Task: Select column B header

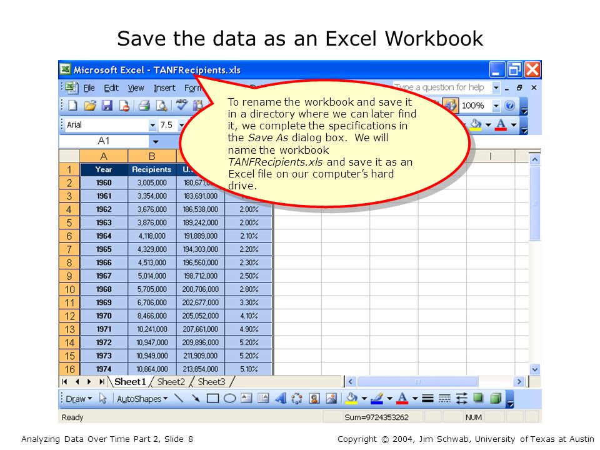Action: pos(152,156)
